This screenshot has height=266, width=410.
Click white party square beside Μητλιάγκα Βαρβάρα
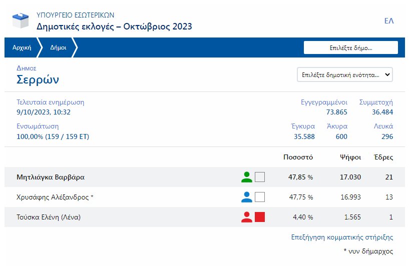(259, 177)
